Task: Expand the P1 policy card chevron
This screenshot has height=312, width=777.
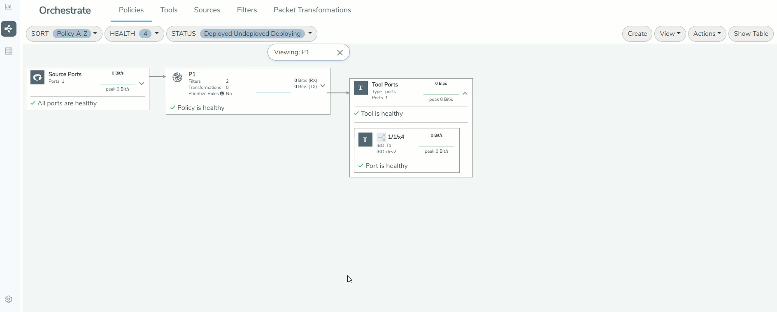Action: pos(323,86)
